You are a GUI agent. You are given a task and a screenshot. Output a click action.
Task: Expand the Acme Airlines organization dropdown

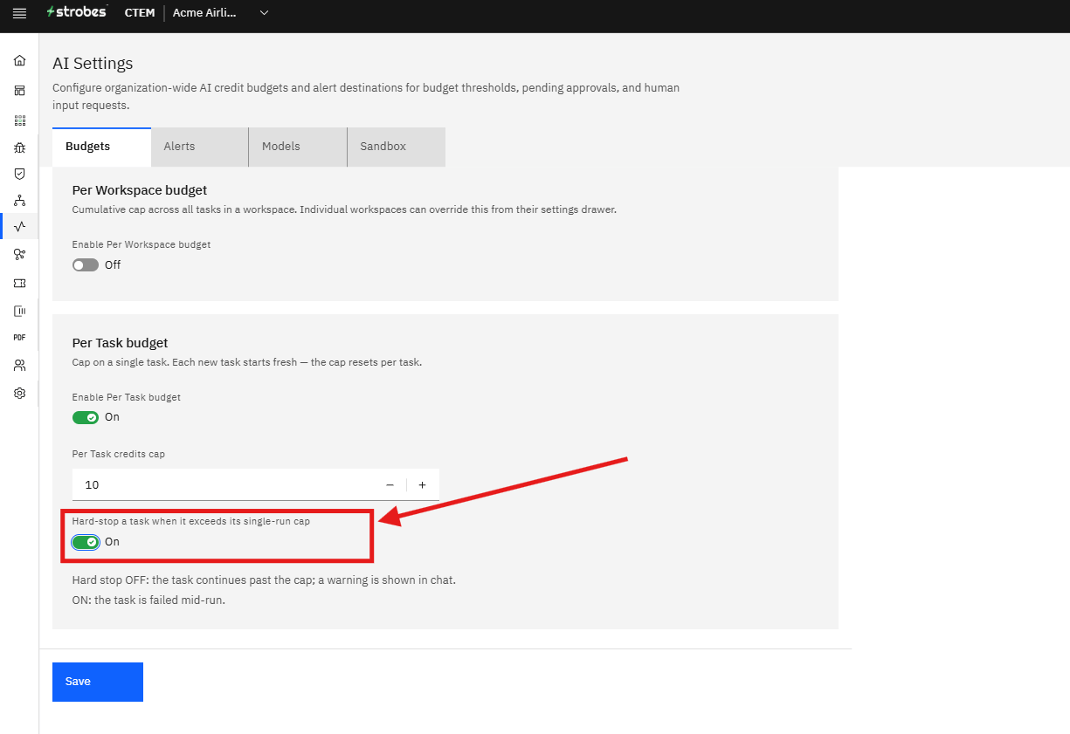tap(220, 13)
